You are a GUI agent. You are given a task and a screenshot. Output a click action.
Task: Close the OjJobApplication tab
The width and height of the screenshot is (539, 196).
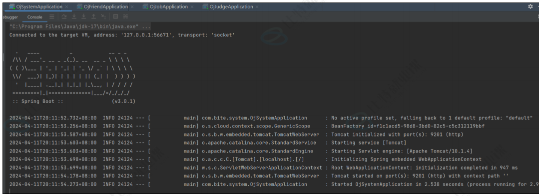[x=192, y=7]
